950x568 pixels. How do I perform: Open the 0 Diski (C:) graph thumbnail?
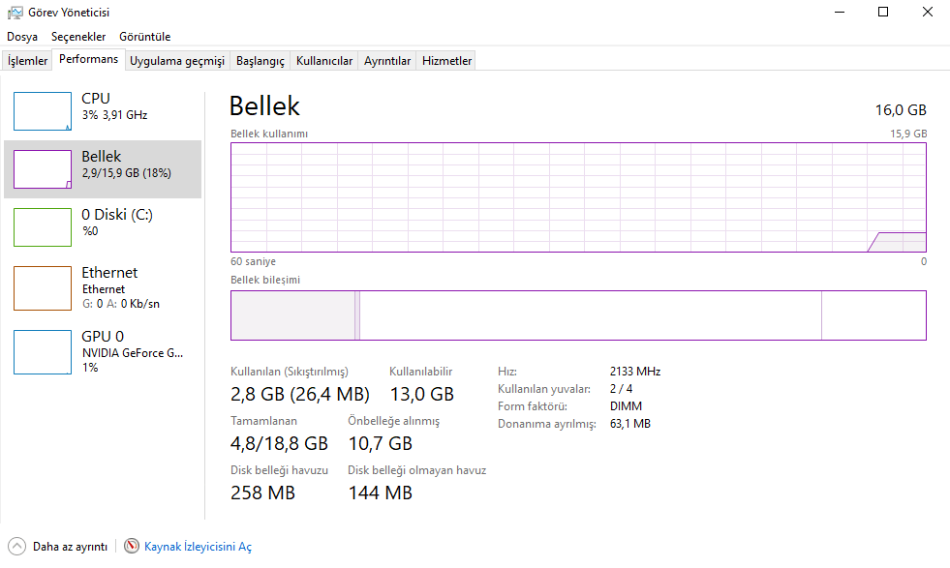tap(43, 227)
